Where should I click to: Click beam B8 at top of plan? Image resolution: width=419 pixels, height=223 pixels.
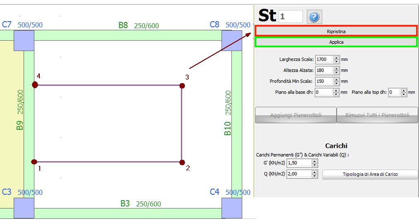coord(124,35)
